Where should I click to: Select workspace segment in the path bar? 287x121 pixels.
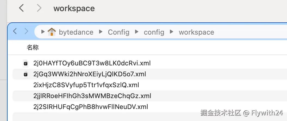[196, 32]
